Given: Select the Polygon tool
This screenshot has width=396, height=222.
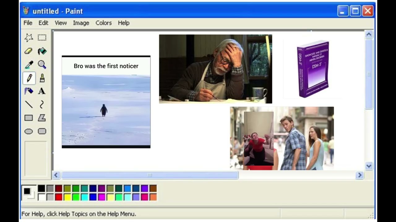Looking at the screenshot, I should (x=42, y=118).
